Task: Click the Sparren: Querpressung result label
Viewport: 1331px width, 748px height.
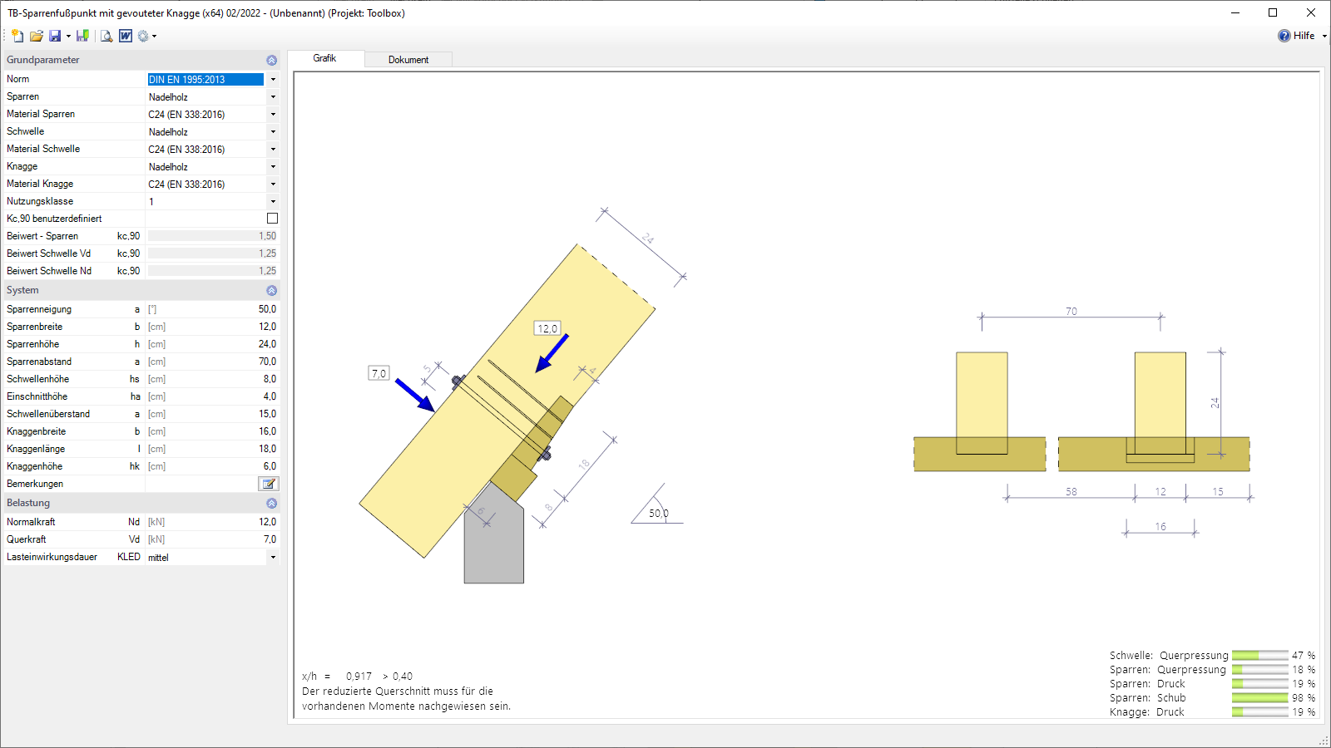Action: (x=1168, y=670)
